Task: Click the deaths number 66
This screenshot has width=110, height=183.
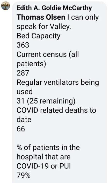Action: (21, 129)
